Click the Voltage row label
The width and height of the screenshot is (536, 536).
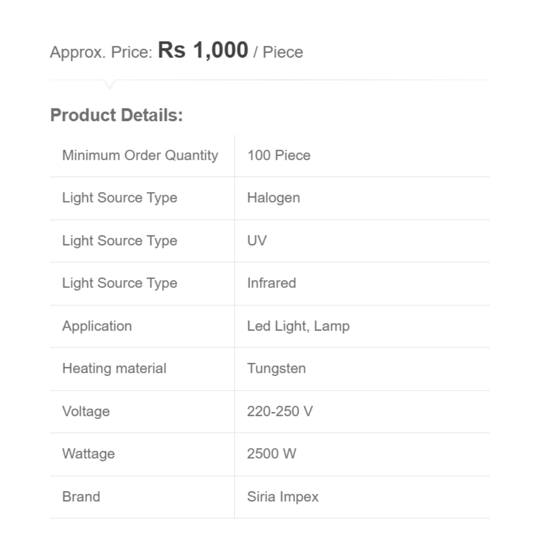pyautogui.click(x=86, y=411)
